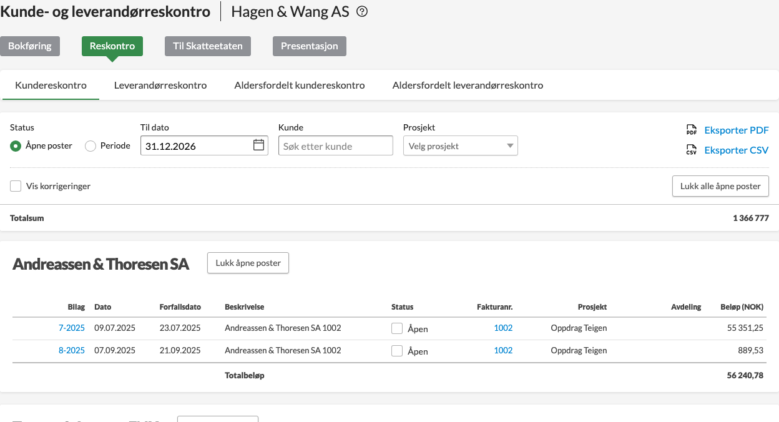Screen dimensions: 779x422
Task: Go to the Til Skatteetaten section
Action: click(x=208, y=46)
